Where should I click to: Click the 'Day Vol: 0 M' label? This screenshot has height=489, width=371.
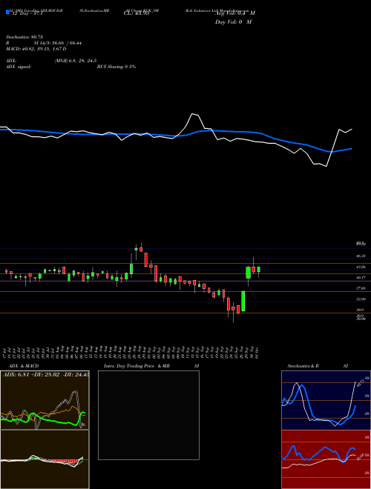click(233, 21)
